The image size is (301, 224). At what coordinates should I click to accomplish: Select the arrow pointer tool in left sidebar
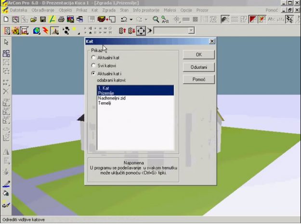point(6,42)
